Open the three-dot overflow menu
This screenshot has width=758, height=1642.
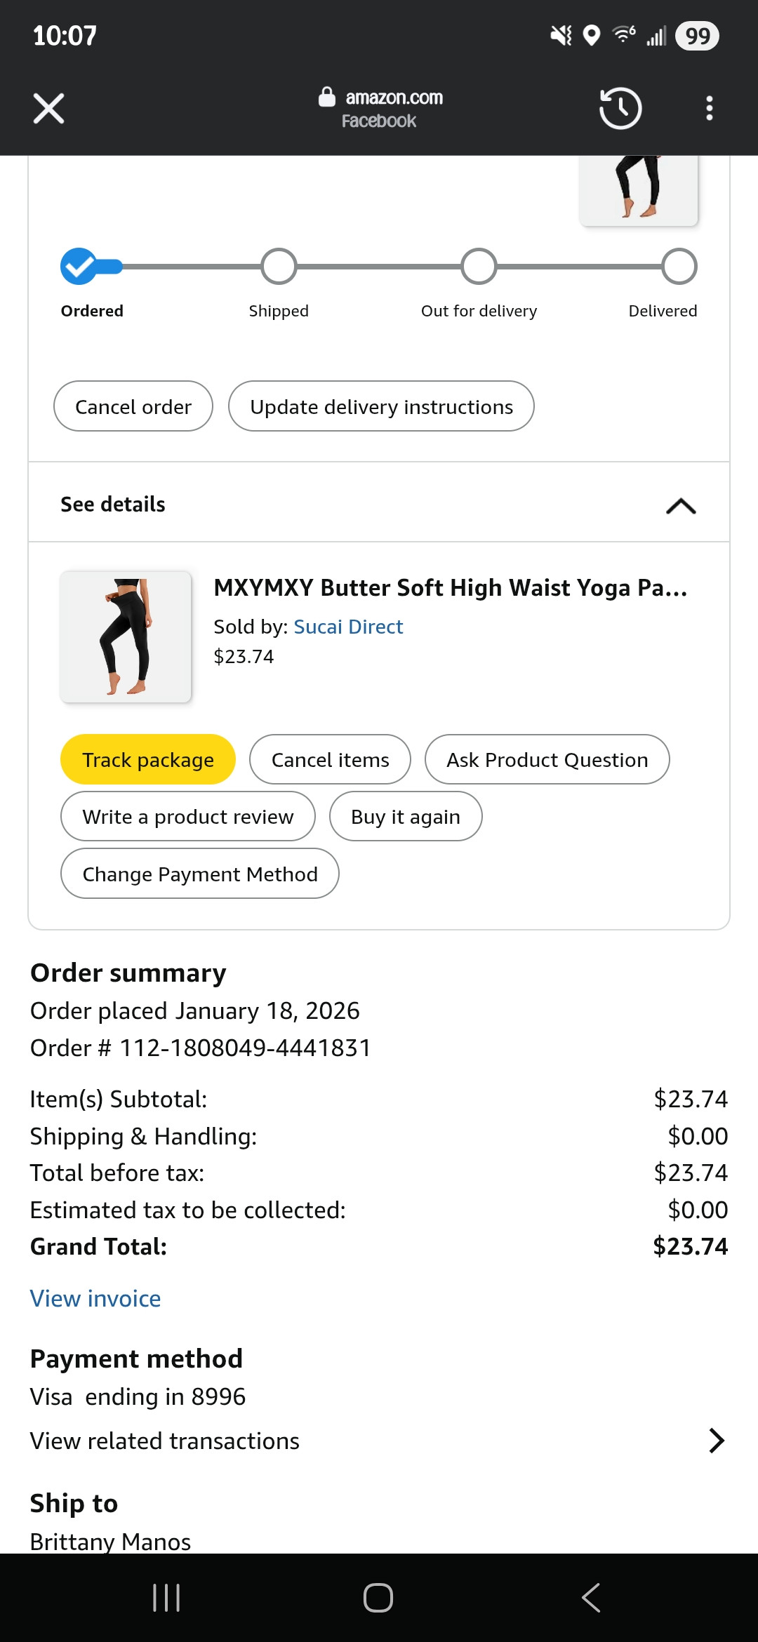(x=710, y=109)
